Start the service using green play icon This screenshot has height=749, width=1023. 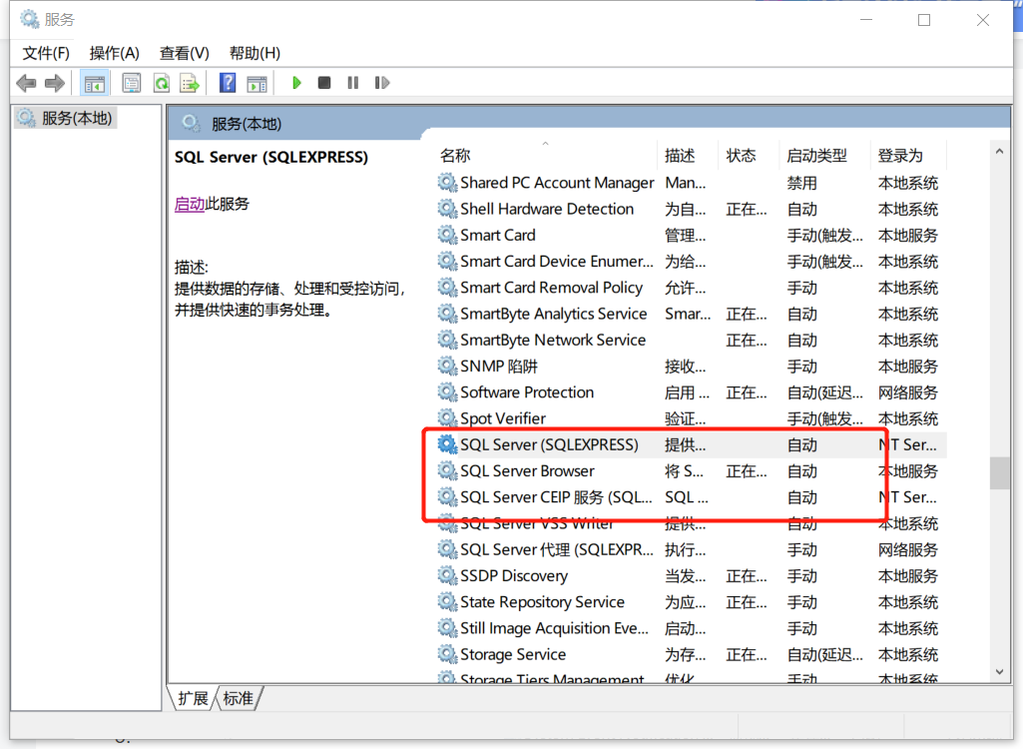pos(296,83)
